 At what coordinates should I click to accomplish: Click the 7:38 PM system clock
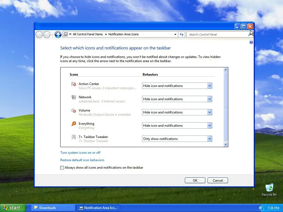point(273,208)
